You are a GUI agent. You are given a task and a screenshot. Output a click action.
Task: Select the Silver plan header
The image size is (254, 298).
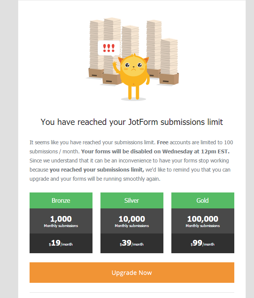[x=132, y=200]
